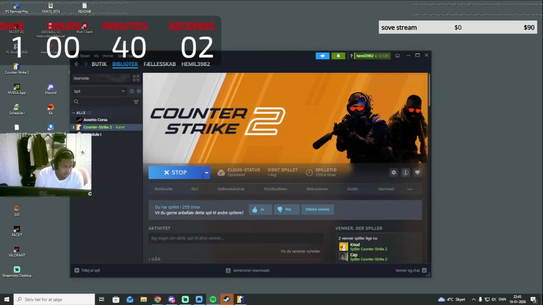The width and height of the screenshot is (543, 305).
Task: Click the cloud status icon
Action: [x=221, y=172]
